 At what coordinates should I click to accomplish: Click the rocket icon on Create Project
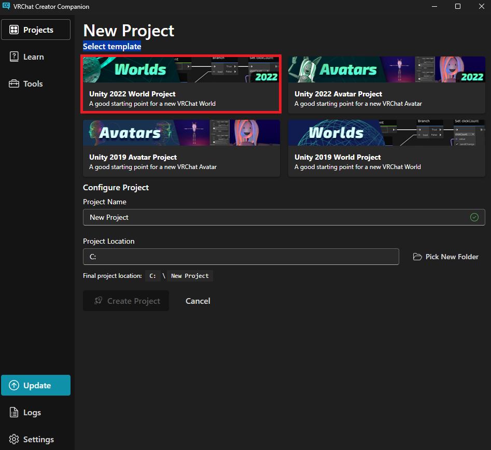[x=99, y=301]
